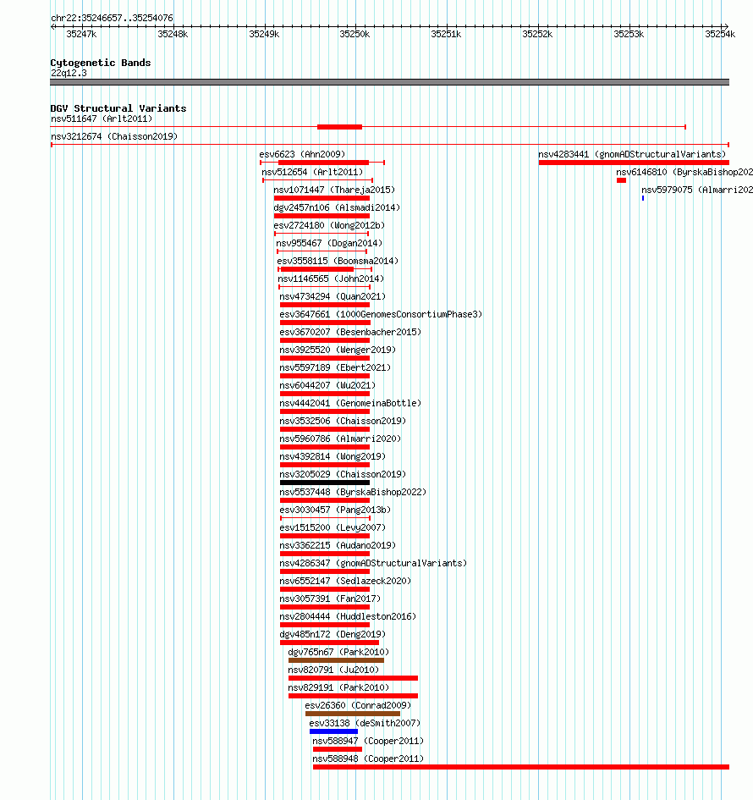Open nsv6552147 (Sedlazeck2020) entry
This screenshot has height=800, width=753.
(x=345, y=581)
